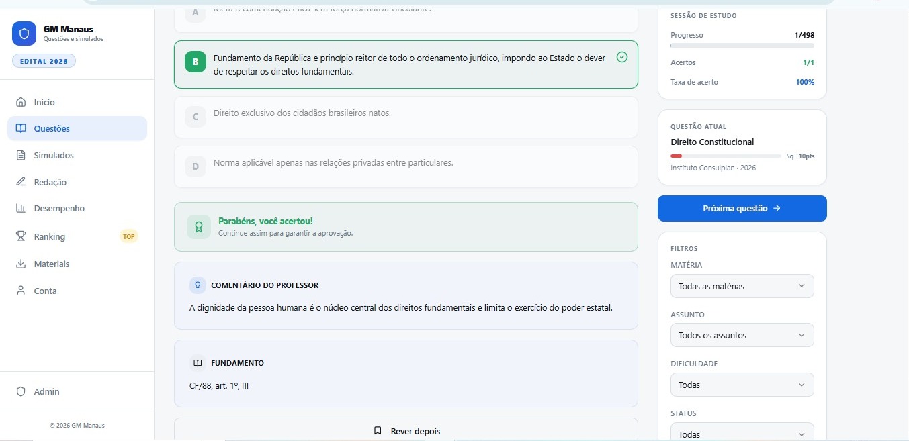Image resolution: width=909 pixels, height=441 pixels.
Task: Click the chevron arrow of the Matéria dropdown
Action: click(x=801, y=286)
